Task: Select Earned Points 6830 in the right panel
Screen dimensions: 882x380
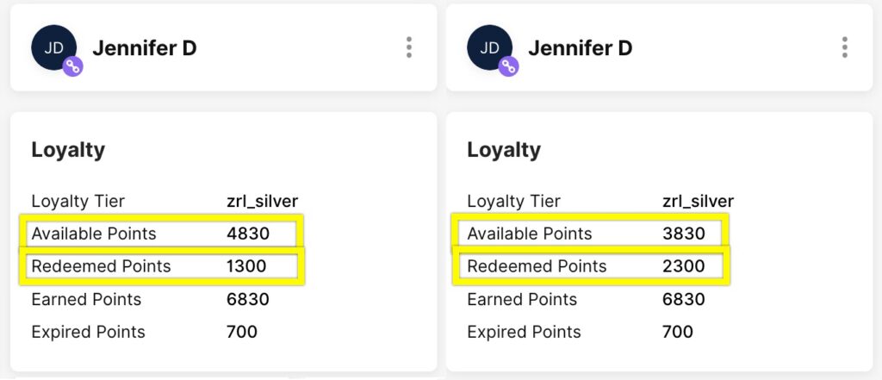Action: tap(586, 299)
